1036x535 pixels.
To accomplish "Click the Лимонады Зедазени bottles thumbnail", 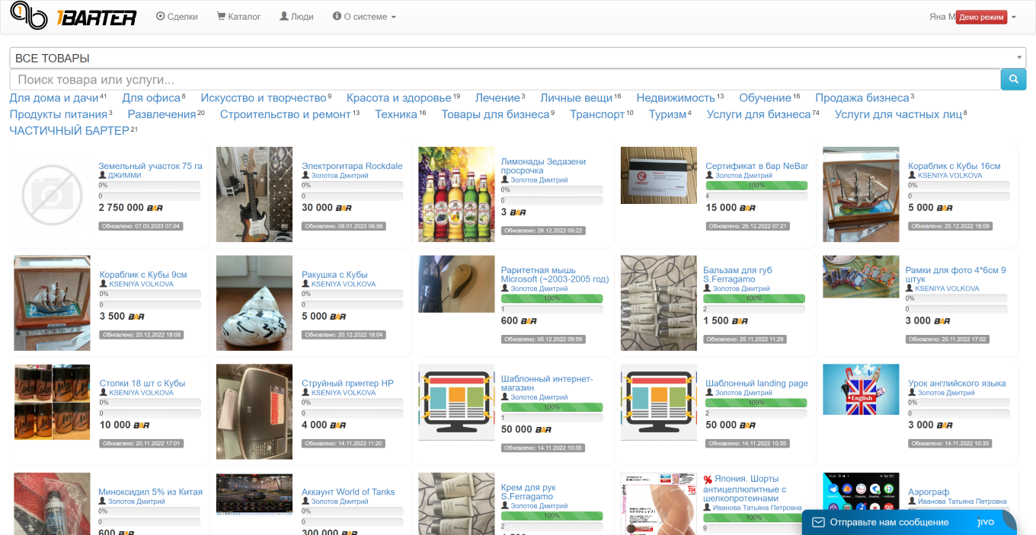I will click(456, 195).
